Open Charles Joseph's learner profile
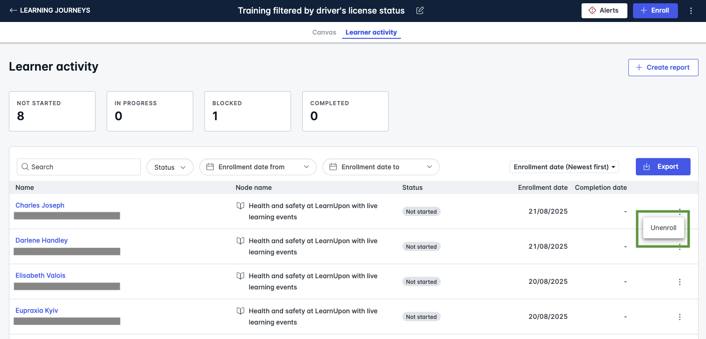Image resolution: width=706 pixels, height=339 pixels. 40,205
